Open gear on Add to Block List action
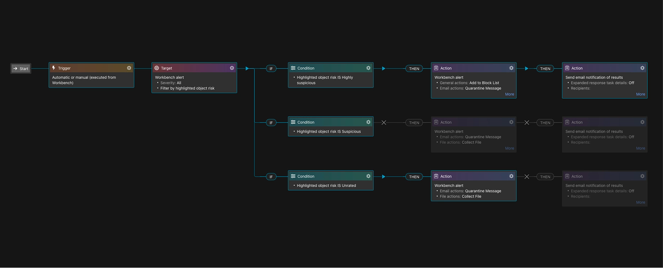 (511, 68)
